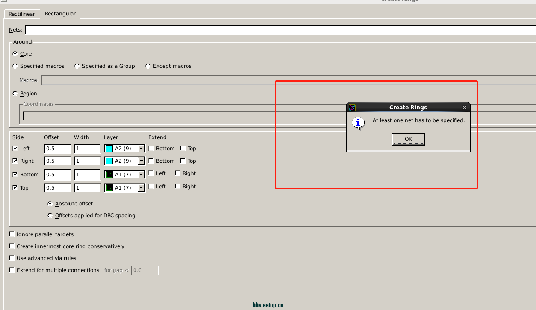Viewport: 536px width, 310px height.
Task: Click the Nets input field
Action: tap(280, 29)
